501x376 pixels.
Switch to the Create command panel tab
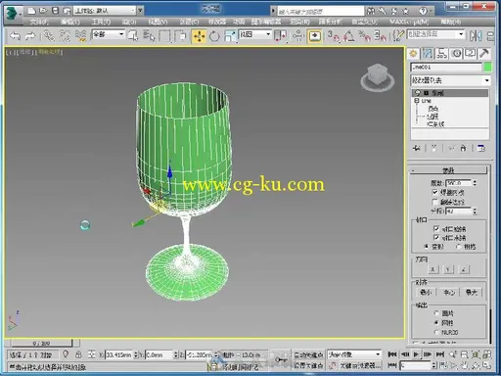tap(414, 54)
